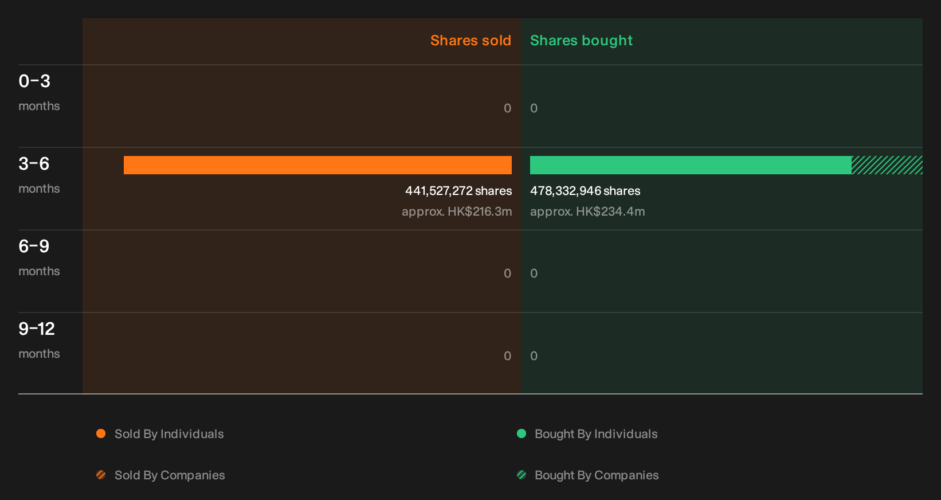The width and height of the screenshot is (941, 500).
Task: Click the shares sold zero for 6-9 months
Action: [507, 274]
